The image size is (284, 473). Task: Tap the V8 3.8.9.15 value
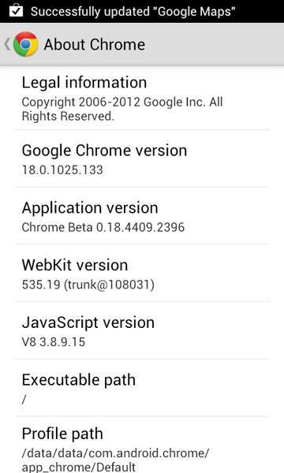tap(54, 342)
